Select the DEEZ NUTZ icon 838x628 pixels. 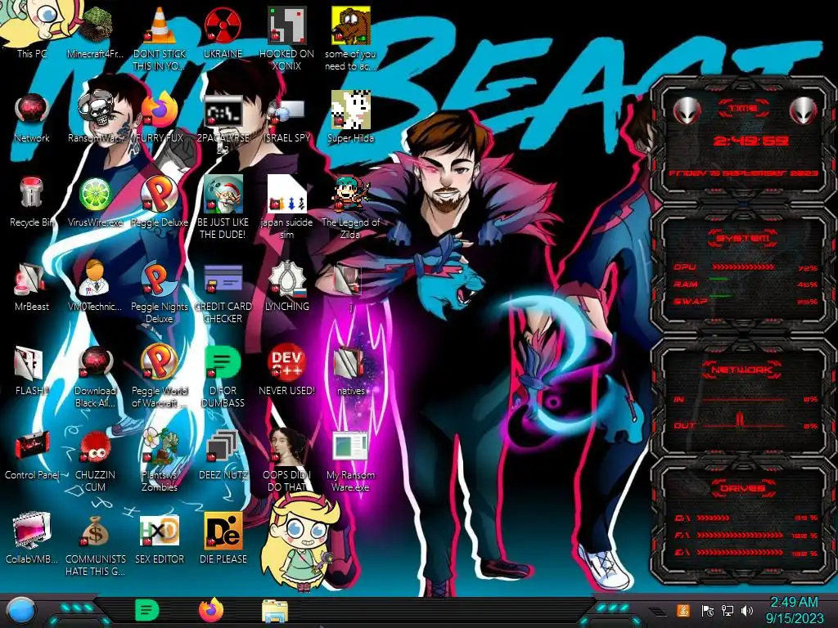click(223, 447)
